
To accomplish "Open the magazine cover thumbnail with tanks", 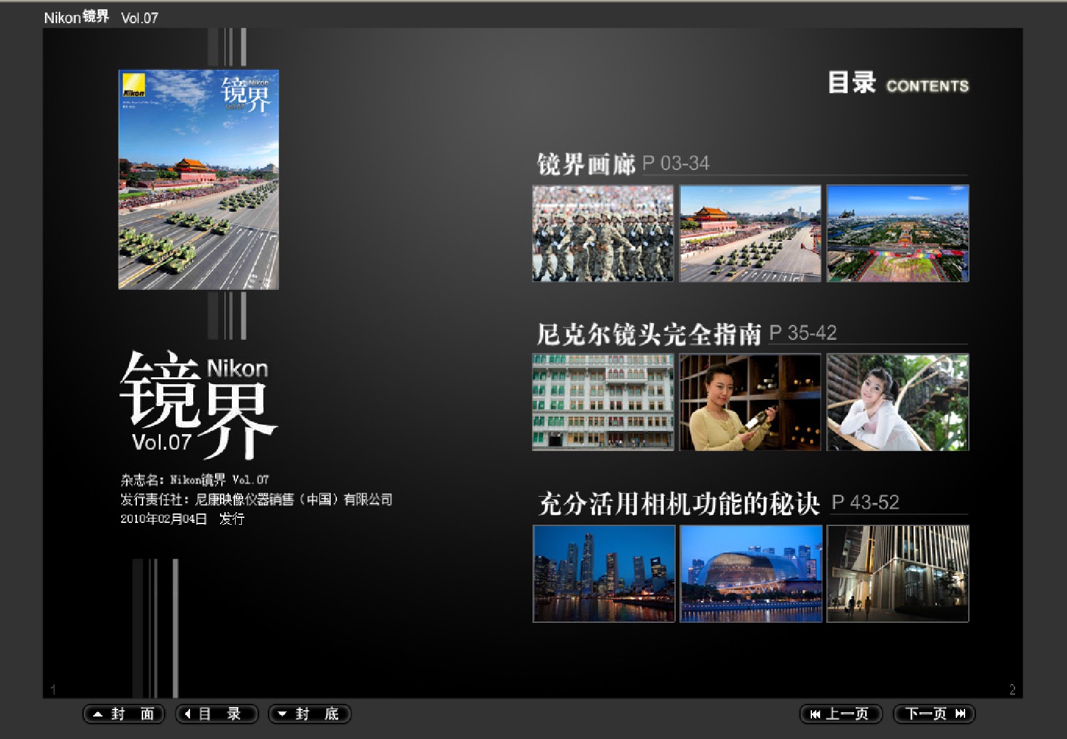I will (x=199, y=179).
